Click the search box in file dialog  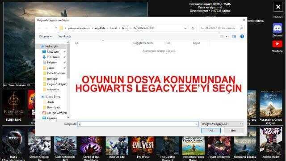[x=222, y=28]
